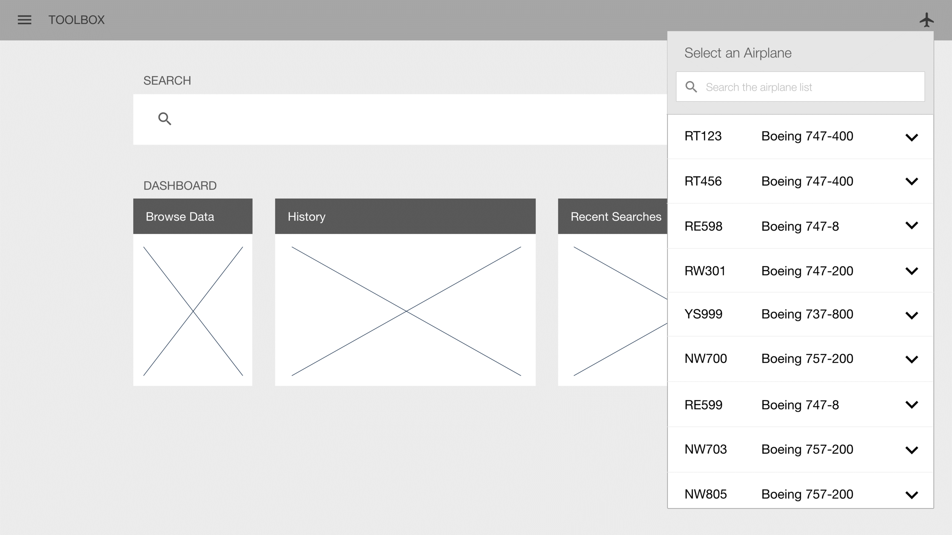Click Boeing 757-200 in the NW700 row
The width and height of the screenshot is (952, 535).
pyautogui.click(x=807, y=358)
